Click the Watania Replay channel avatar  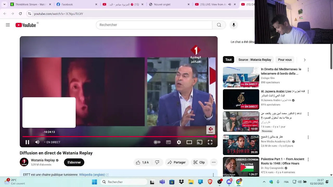(x=24, y=162)
